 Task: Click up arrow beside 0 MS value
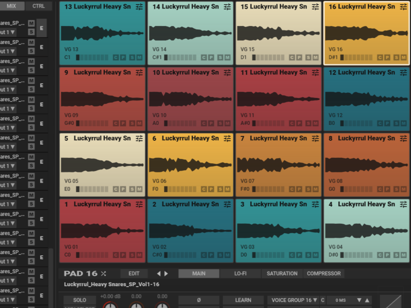coord(367,300)
